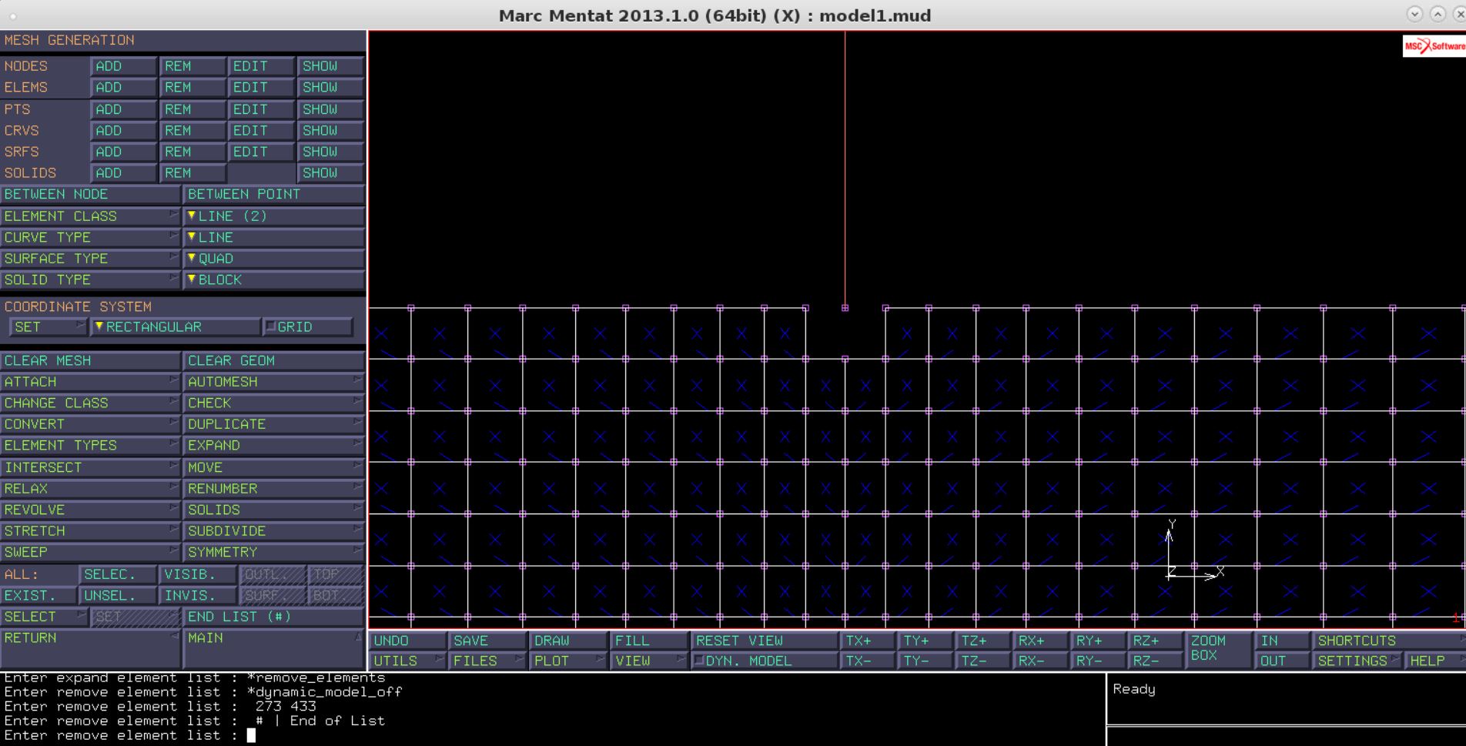Open the SHORTCUTS menu

tap(1389, 641)
